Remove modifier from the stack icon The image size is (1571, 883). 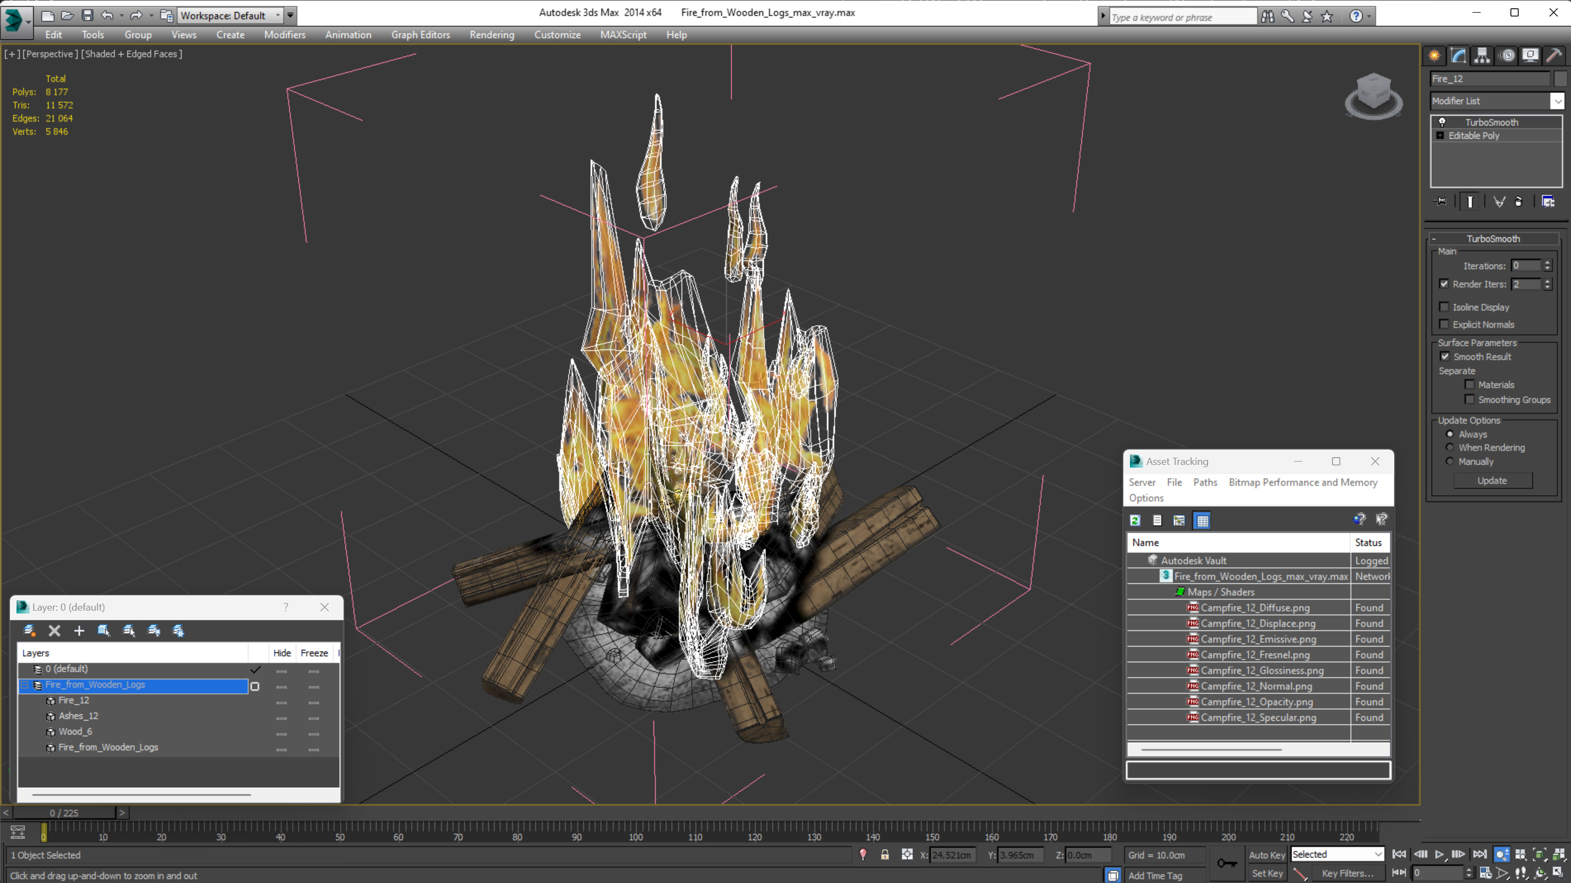point(1519,201)
